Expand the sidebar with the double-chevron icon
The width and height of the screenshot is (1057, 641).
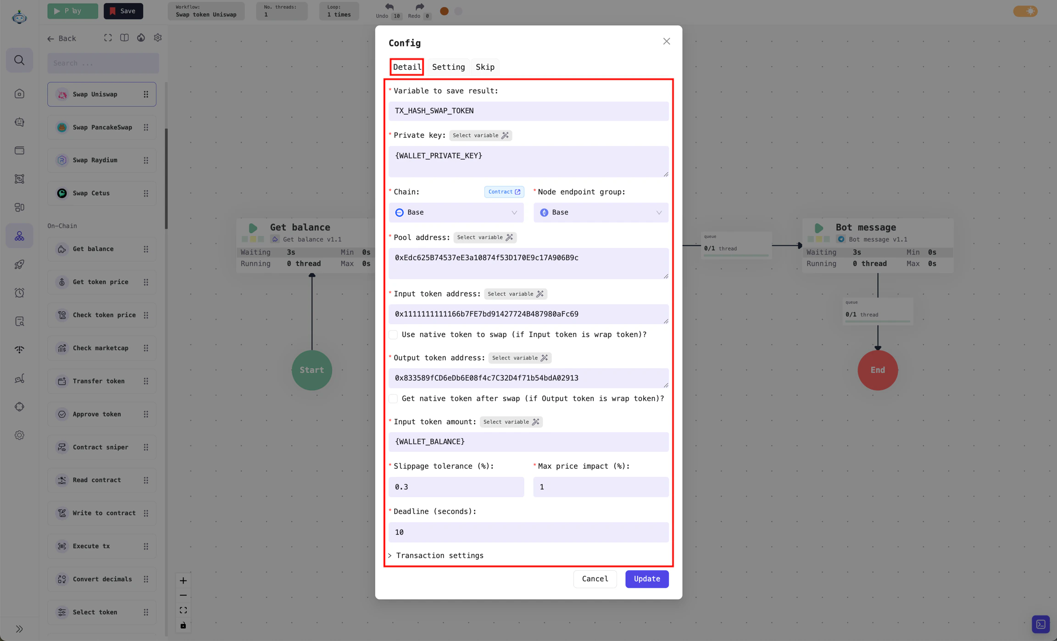(x=19, y=629)
